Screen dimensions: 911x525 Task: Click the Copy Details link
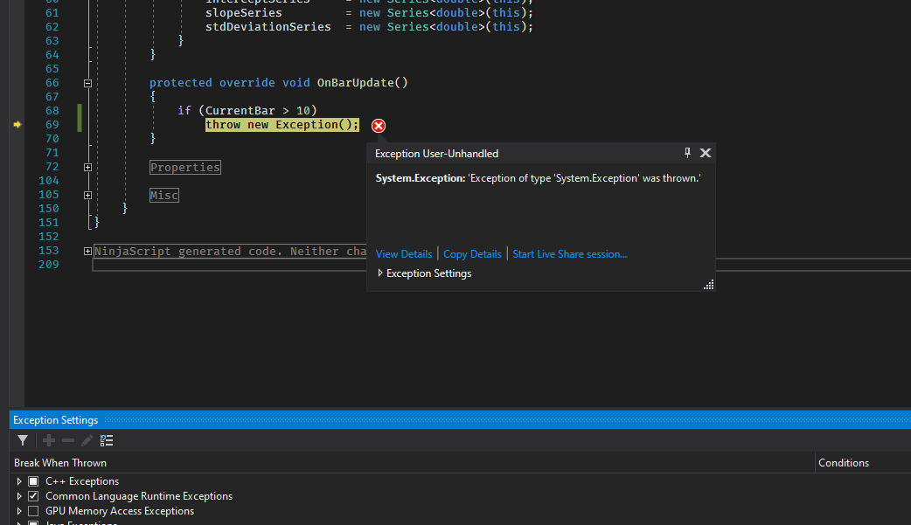[472, 254]
